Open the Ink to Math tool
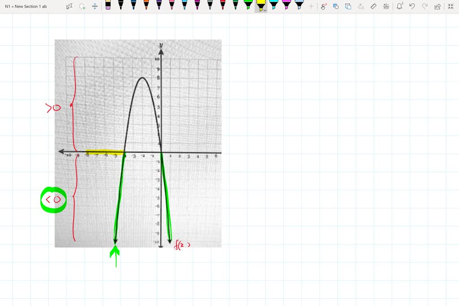 coord(385,6)
